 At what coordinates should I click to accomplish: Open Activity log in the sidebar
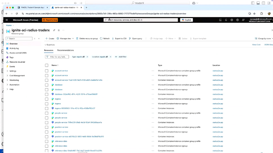(14, 48)
